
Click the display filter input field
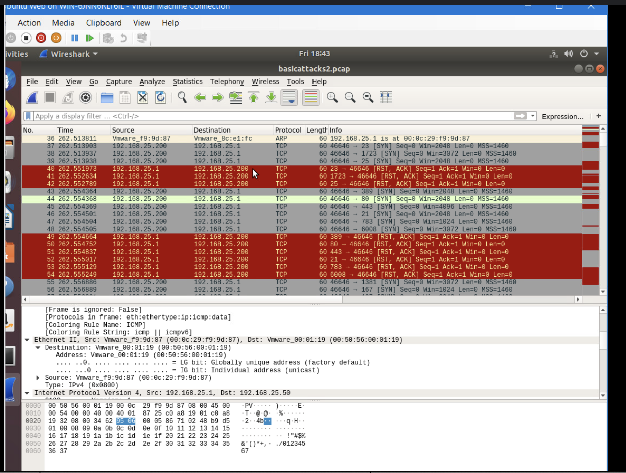click(x=271, y=116)
